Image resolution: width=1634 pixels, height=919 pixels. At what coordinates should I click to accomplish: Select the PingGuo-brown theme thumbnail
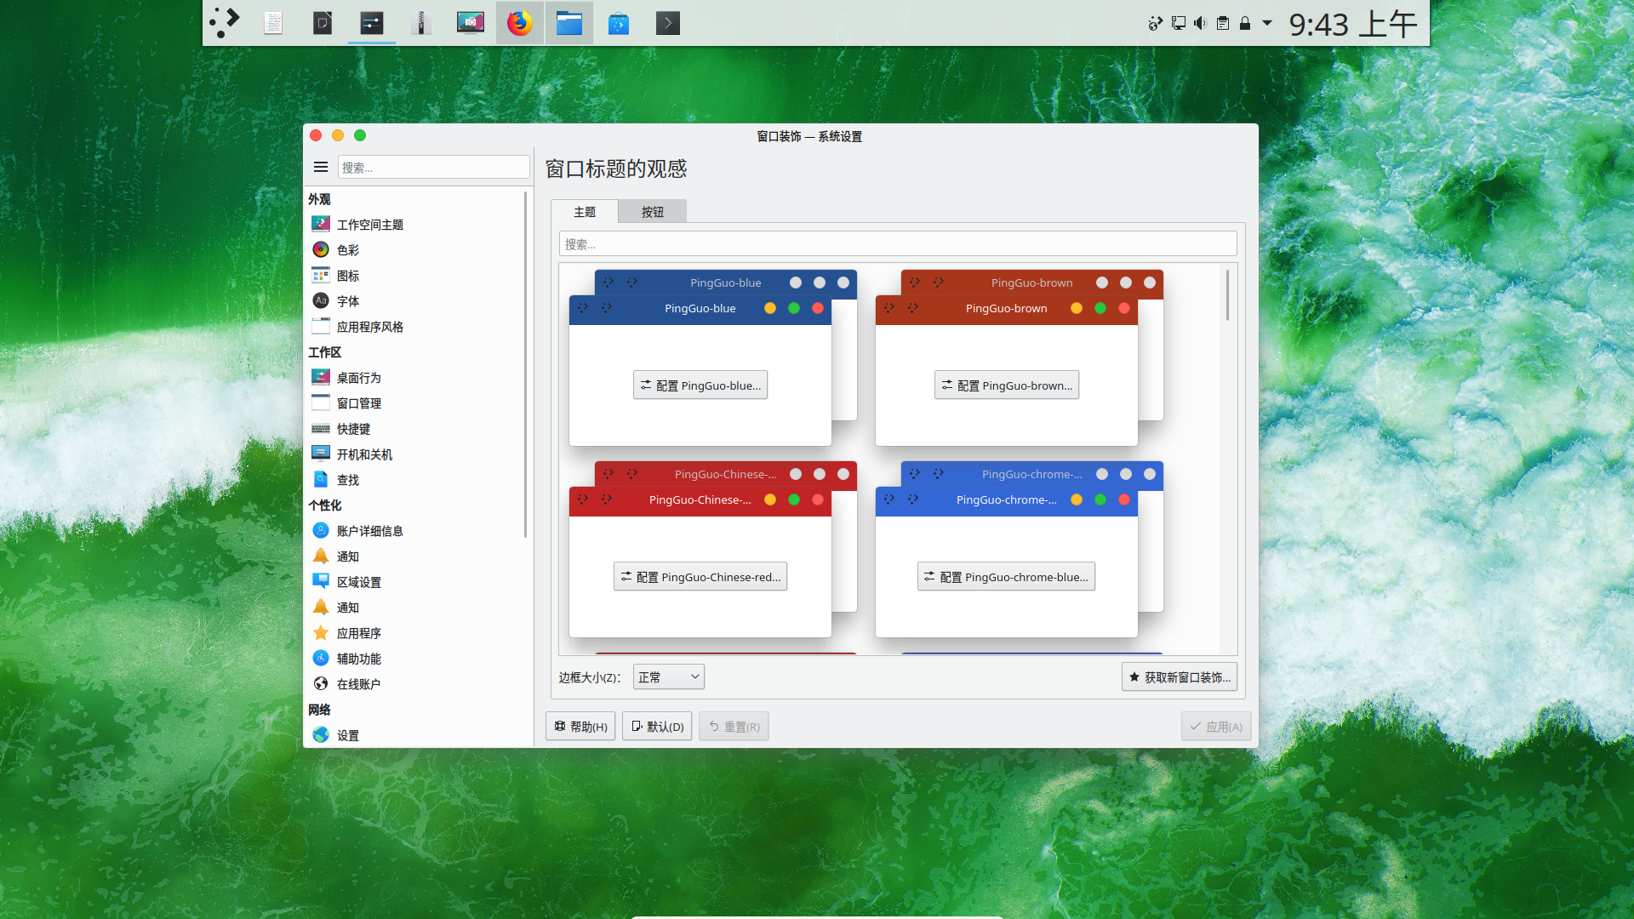point(1020,357)
